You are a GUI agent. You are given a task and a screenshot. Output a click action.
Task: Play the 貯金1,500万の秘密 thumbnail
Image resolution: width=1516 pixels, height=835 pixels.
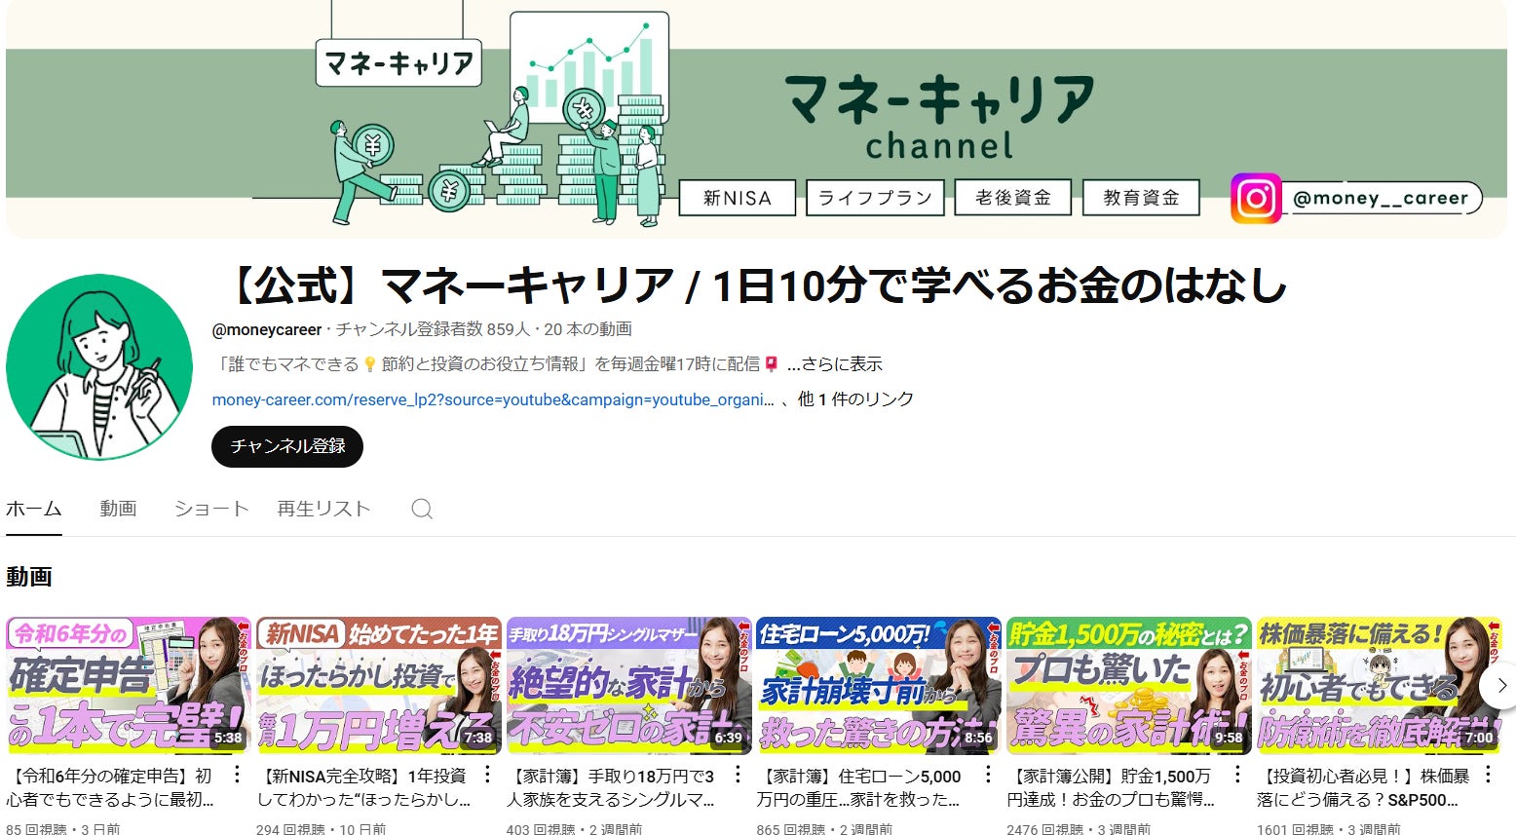tap(1129, 685)
